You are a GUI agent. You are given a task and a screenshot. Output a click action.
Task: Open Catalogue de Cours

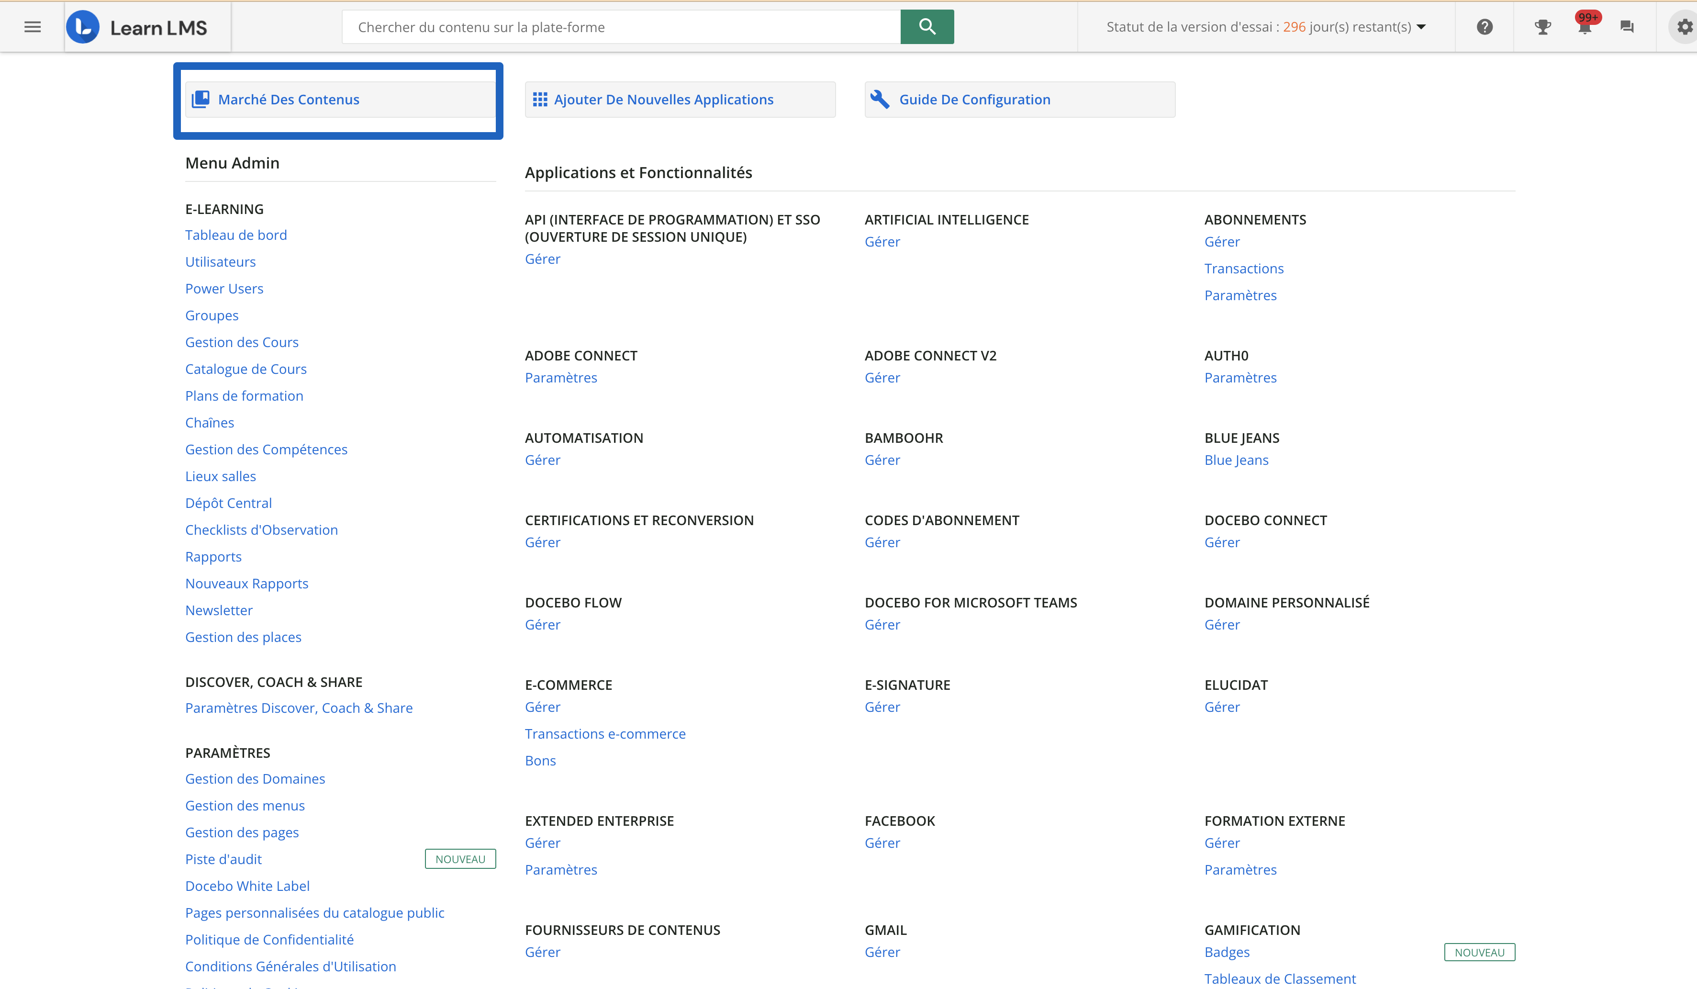click(x=246, y=369)
